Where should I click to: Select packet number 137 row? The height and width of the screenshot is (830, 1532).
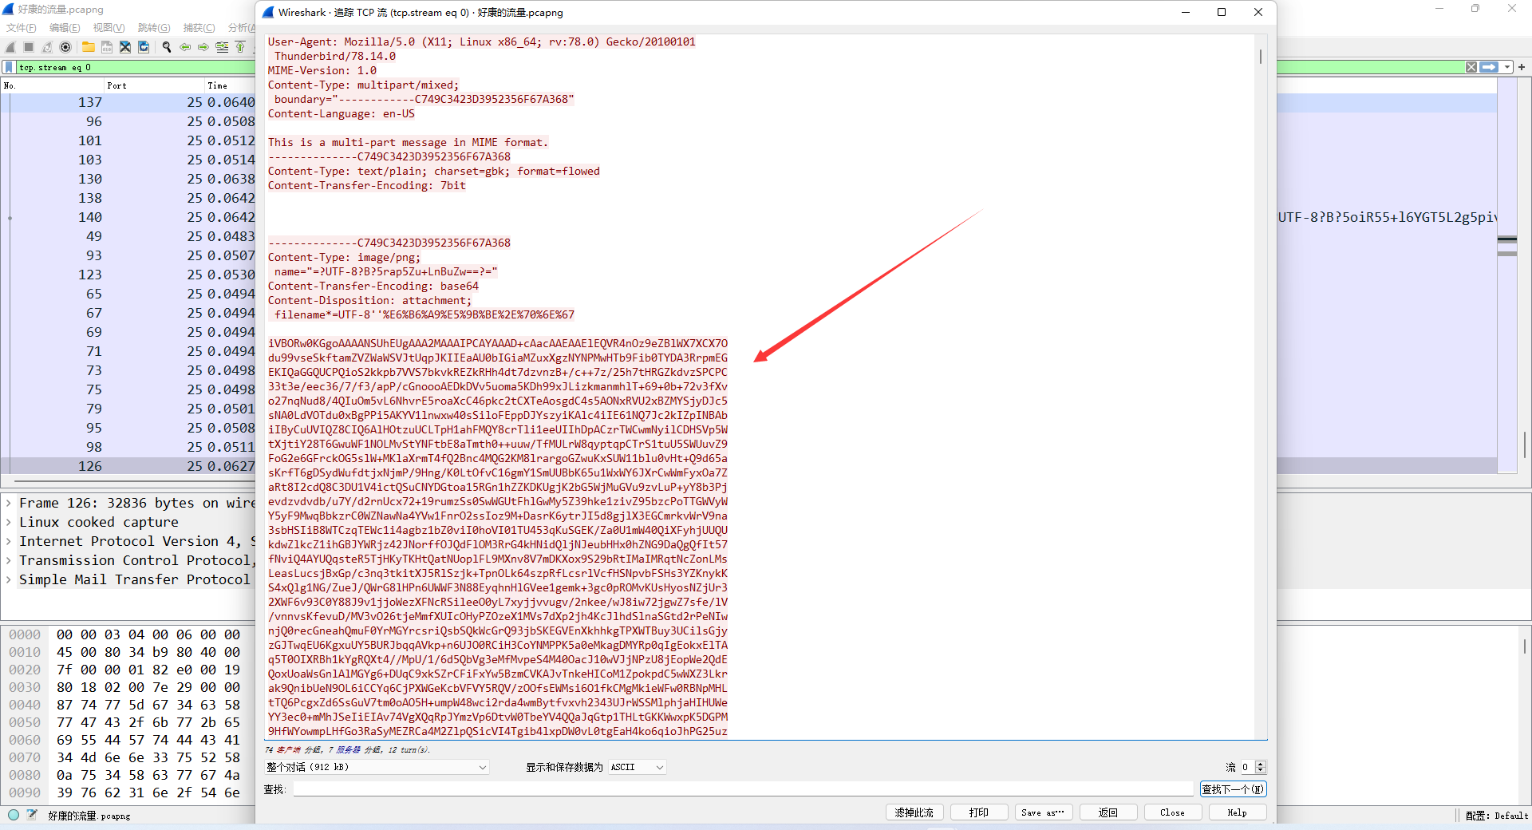[128, 102]
